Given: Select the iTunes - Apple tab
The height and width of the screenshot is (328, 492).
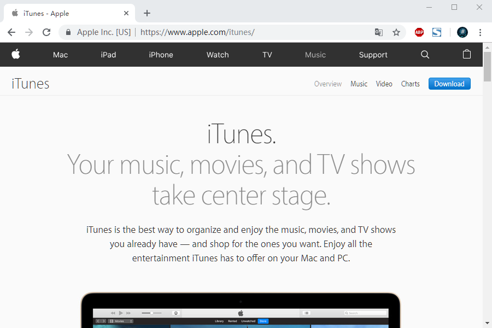Looking at the screenshot, I should [69, 13].
